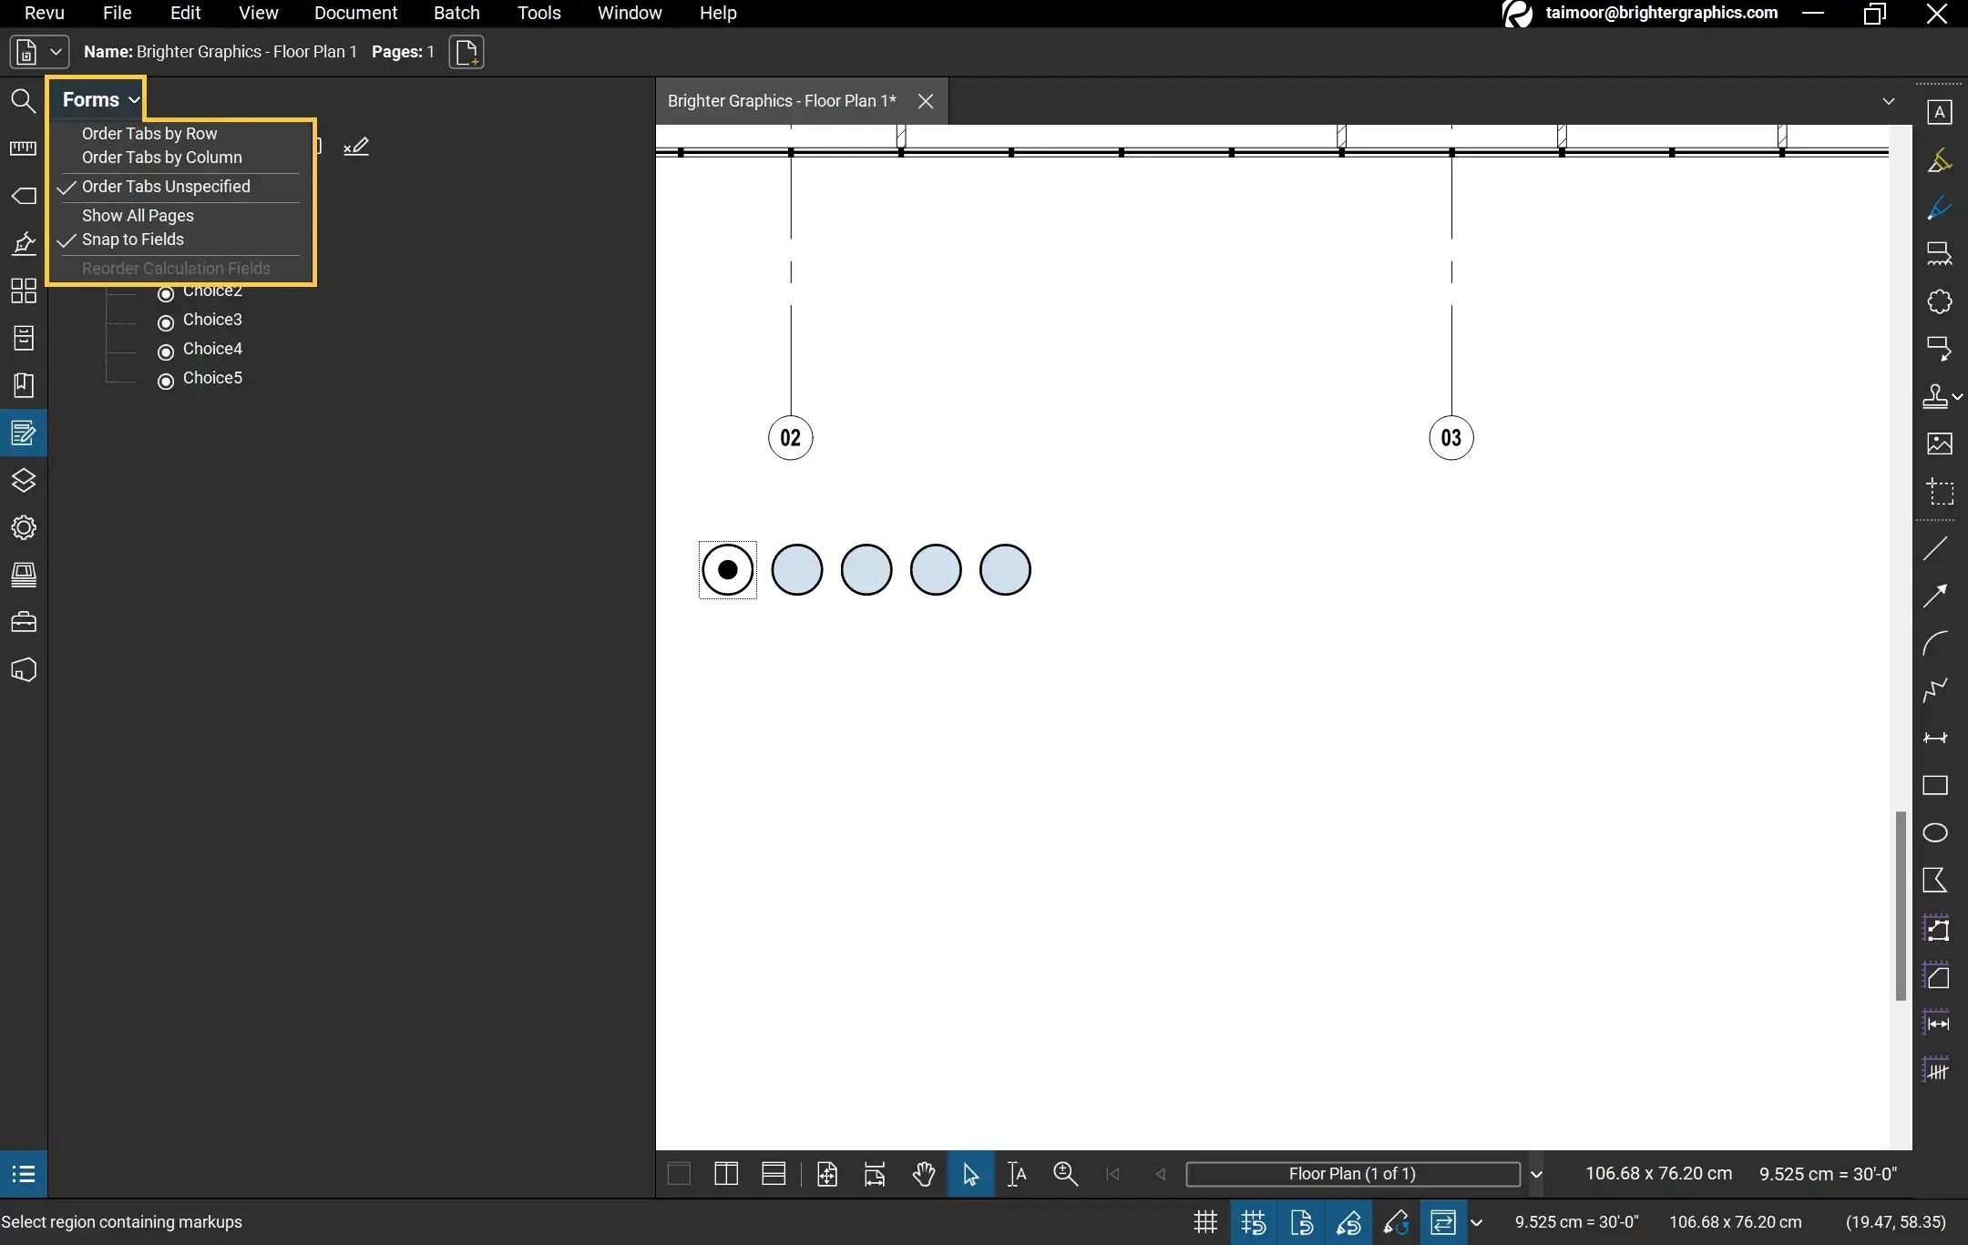Select the Dimension tool
The image size is (1968, 1245).
[1935, 738]
